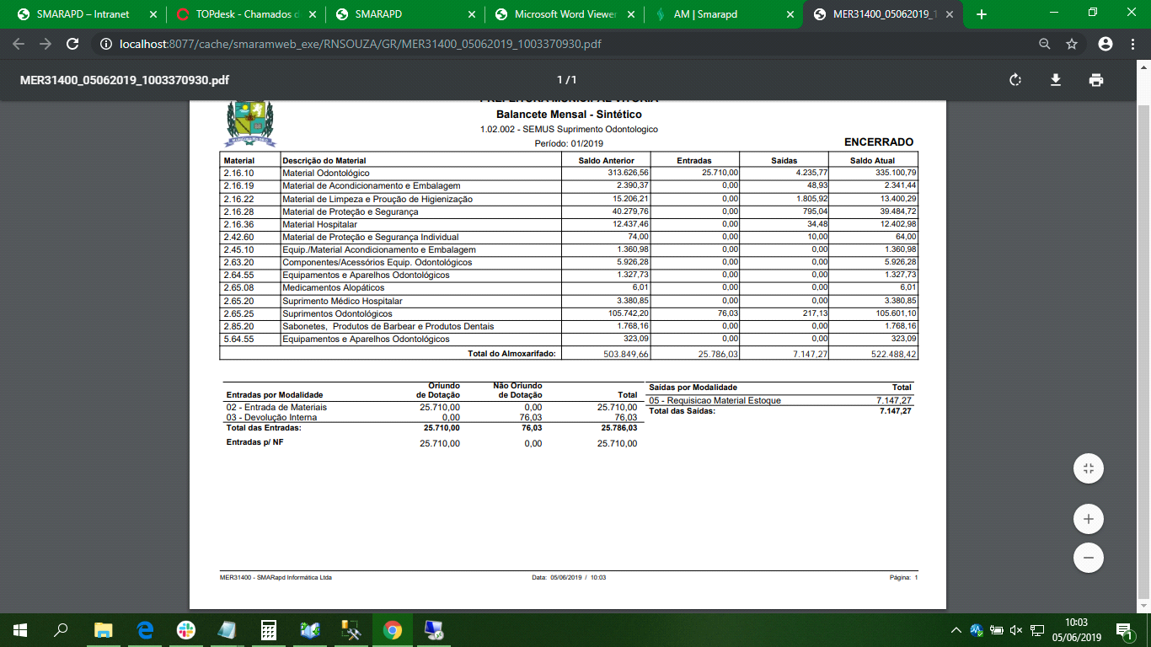Click the ENCERRADO status label
Image resolution: width=1151 pixels, height=647 pixels.
point(879,142)
